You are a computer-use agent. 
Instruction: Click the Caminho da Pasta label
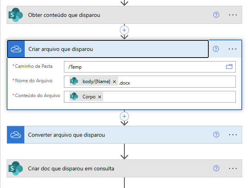pos(33,66)
